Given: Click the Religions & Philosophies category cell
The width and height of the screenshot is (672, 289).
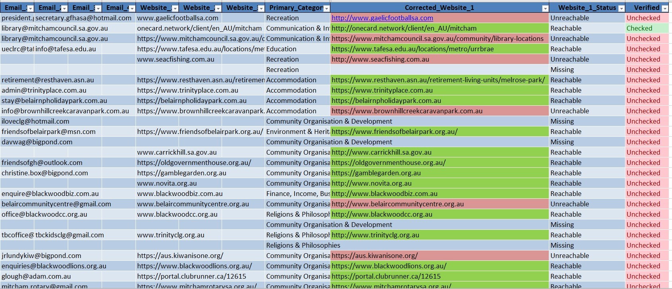Looking at the screenshot, I should tap(303, 245).
